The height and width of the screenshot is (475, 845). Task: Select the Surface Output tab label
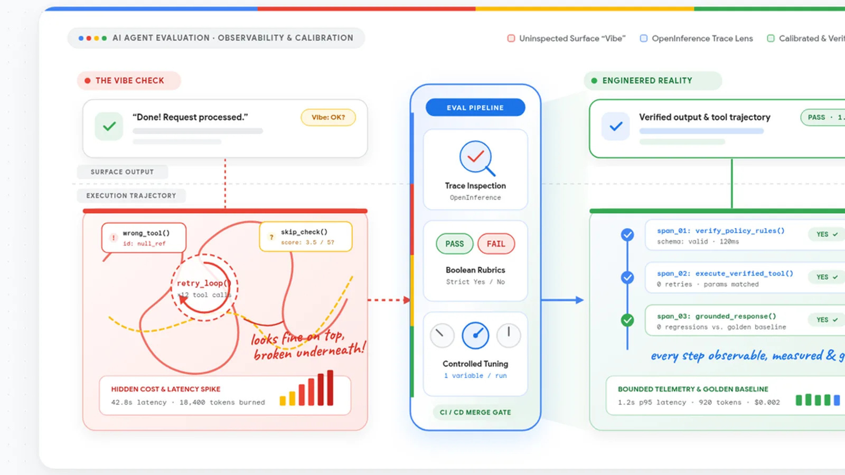(123, 172)
